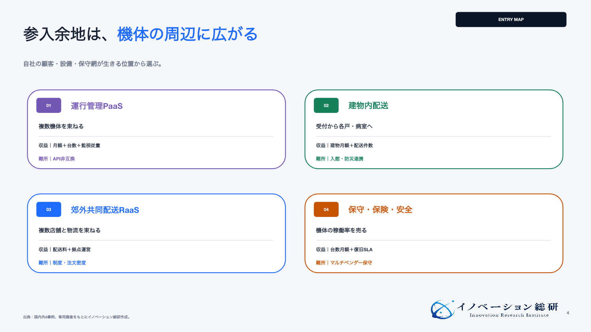Select 収益｜配送料＋拠点運営 line
The image size is (591, 332).
click(65, 249)
